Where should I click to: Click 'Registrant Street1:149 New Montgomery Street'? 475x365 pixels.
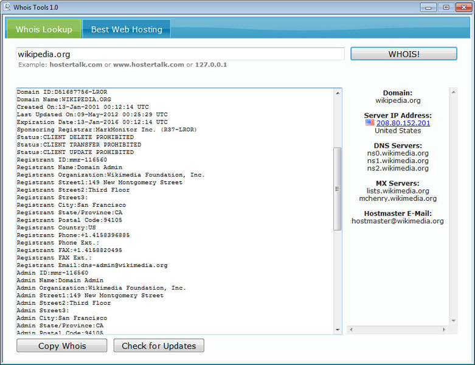pos(100,182)
